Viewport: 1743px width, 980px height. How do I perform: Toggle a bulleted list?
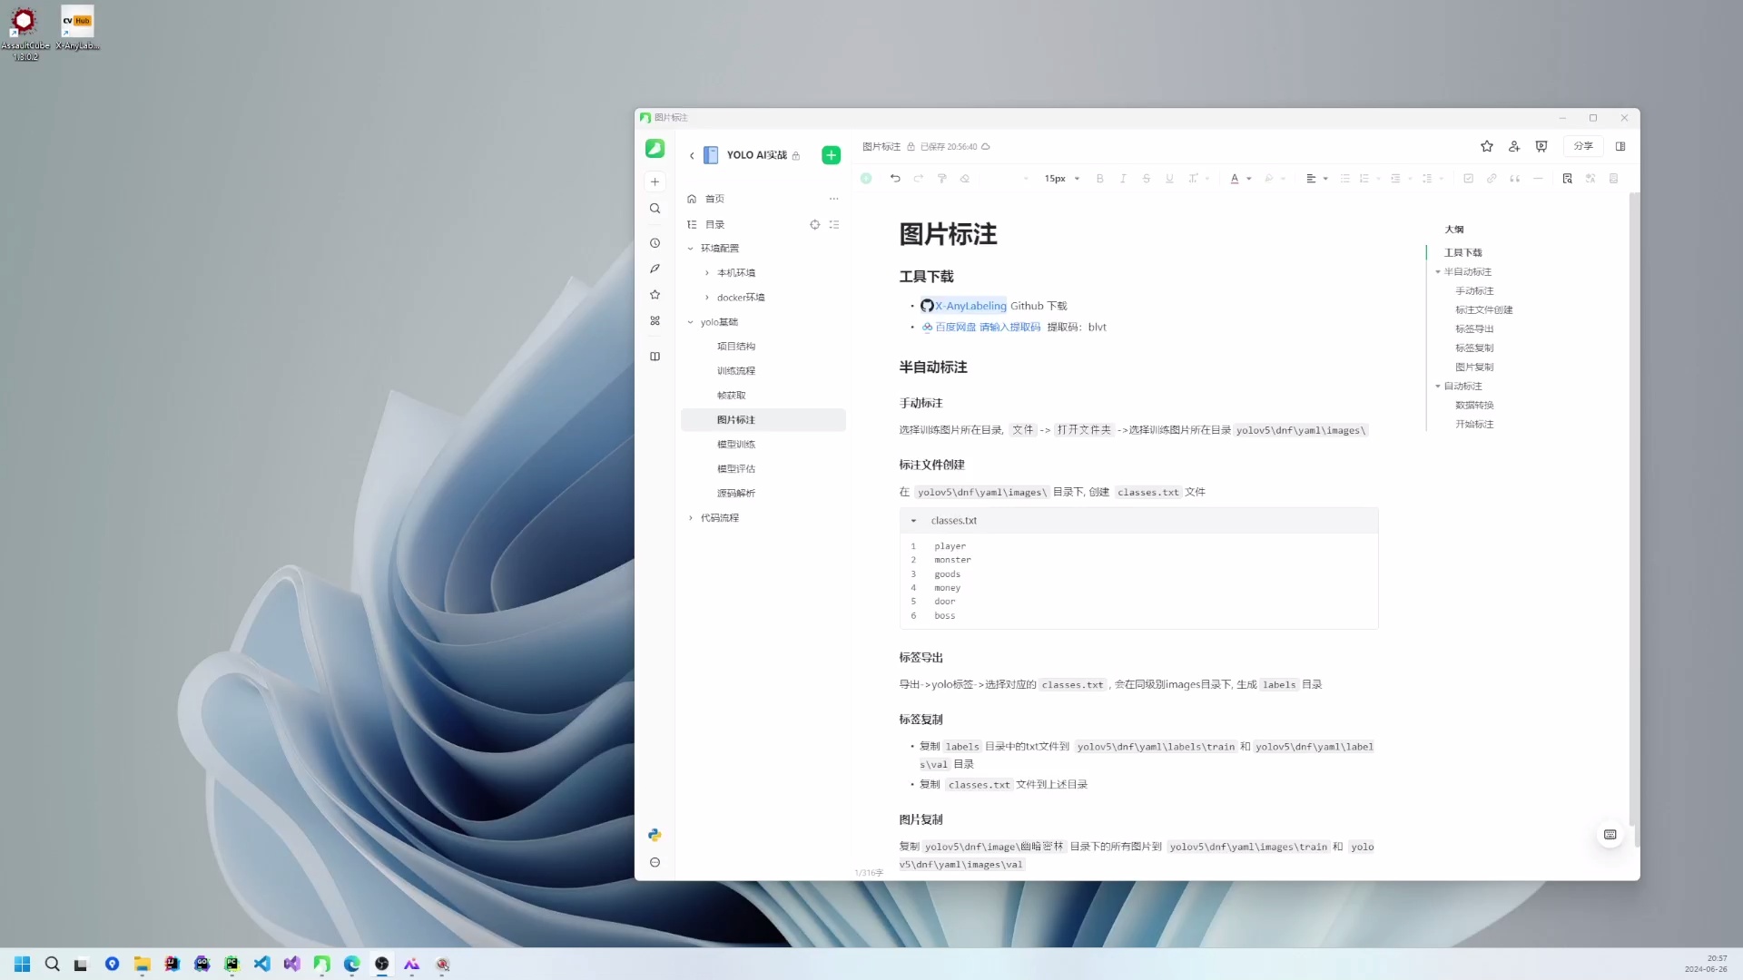click(x=1344, y=178)
